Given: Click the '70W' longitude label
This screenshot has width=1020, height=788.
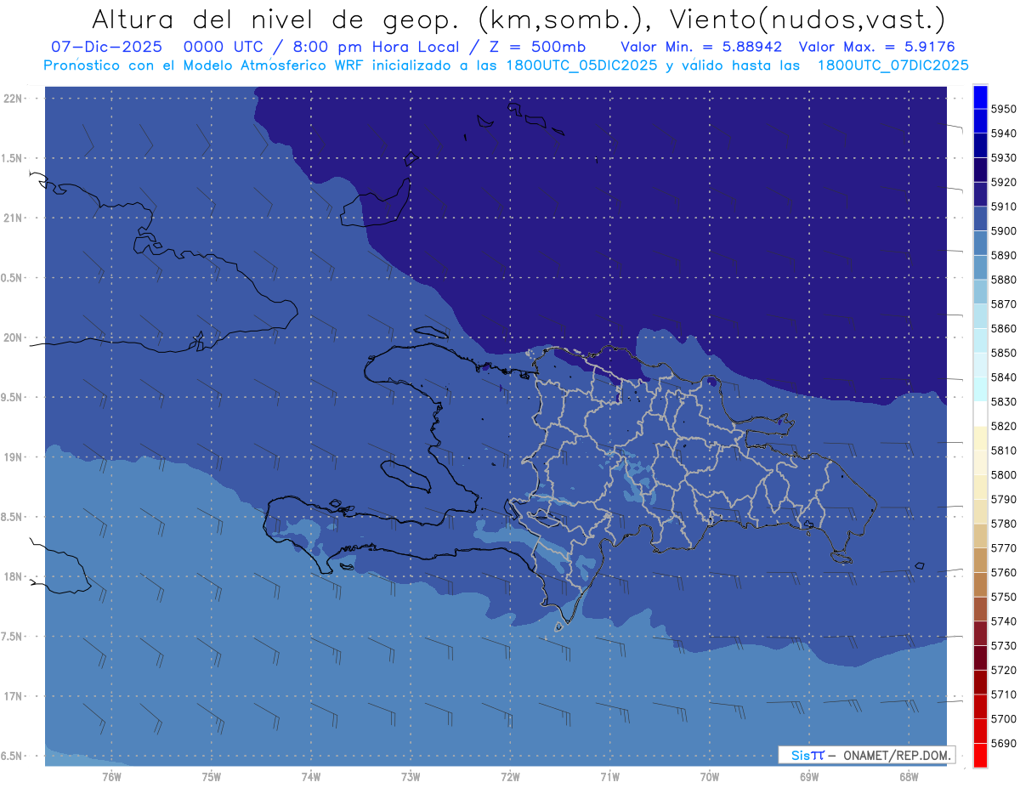Looking at the screenshot, I should pyautogui.click(x=710, y=777).
